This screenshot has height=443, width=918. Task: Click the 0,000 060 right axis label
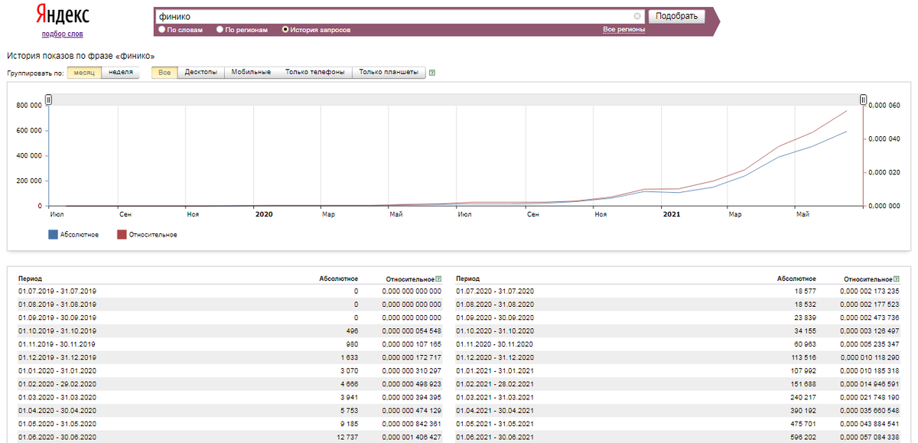click(886, 106)
